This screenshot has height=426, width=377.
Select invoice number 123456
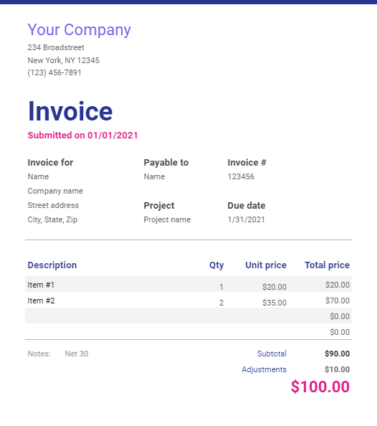pos(241,176)
